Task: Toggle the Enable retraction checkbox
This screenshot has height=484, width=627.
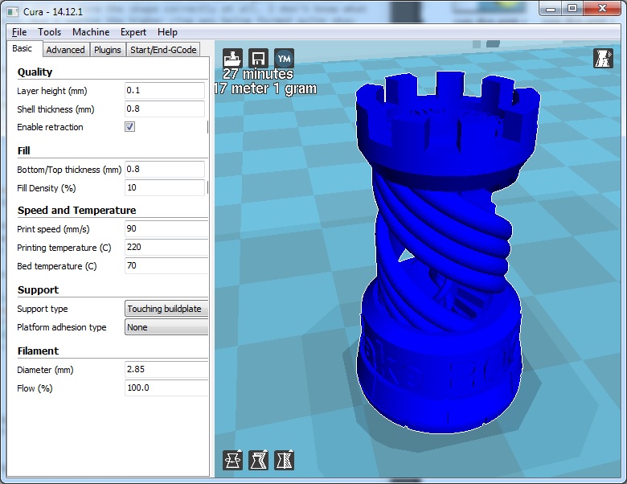Action: (129, 127)
